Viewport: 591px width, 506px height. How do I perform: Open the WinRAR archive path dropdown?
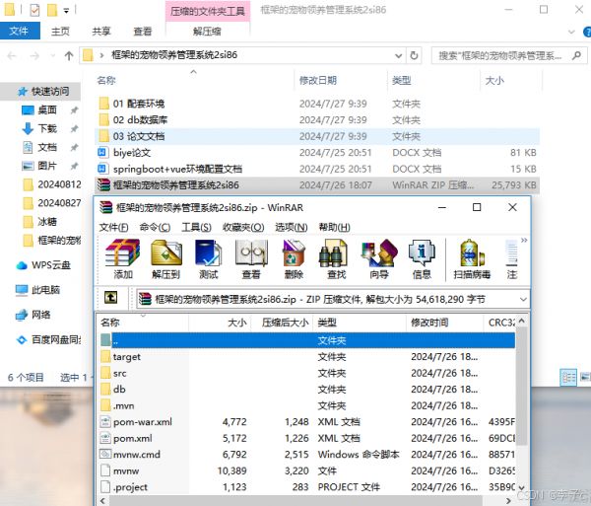tap(523, 299)
